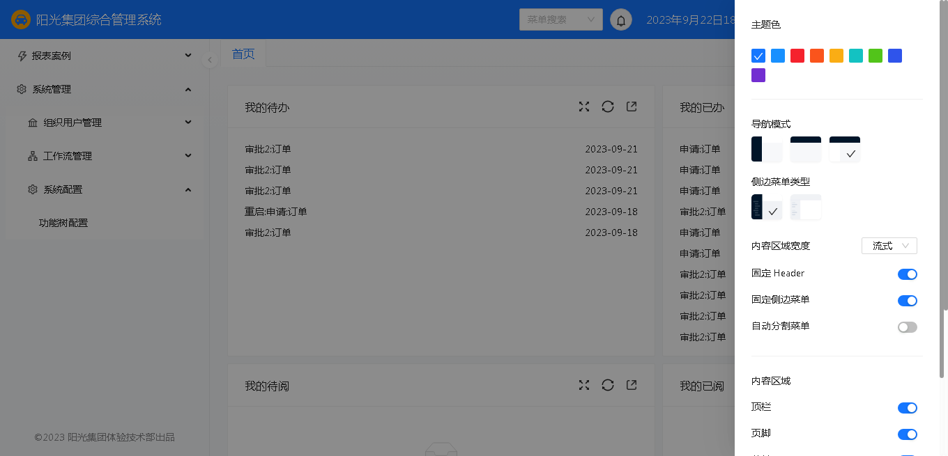Enable the 自动分割菜单 switch
Viewport: 948px width, 456px height.
click(907, 327)
